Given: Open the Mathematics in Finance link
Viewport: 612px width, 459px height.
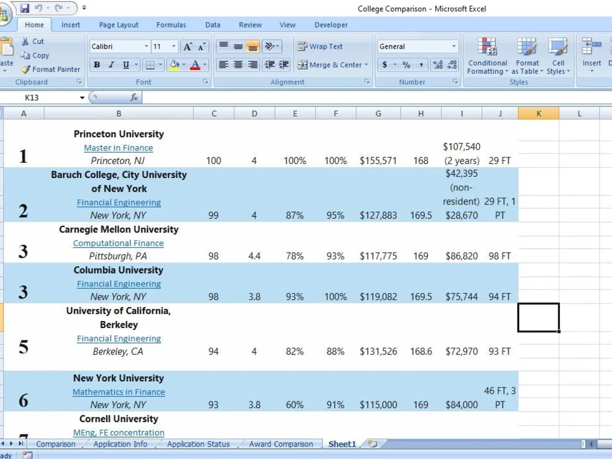Looking at the screenshot, I should click(x=119, y=392).
